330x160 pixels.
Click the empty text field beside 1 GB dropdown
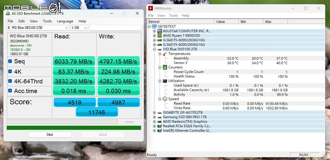(x=115, y=28)
